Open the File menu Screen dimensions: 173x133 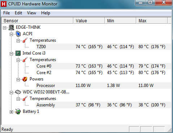7,13
